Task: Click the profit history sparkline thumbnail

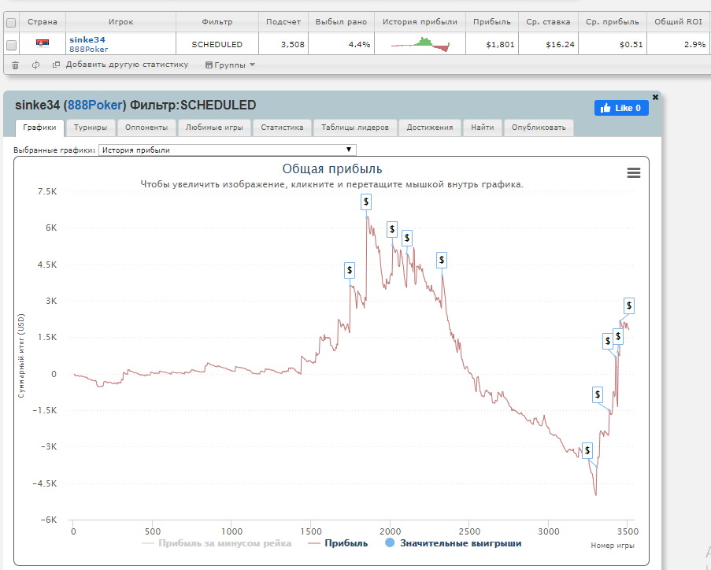Action: [x=420, y=44]
